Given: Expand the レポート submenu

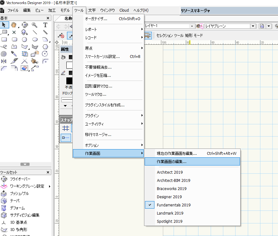Looking at the screenshot, I should tap(108, 30).
